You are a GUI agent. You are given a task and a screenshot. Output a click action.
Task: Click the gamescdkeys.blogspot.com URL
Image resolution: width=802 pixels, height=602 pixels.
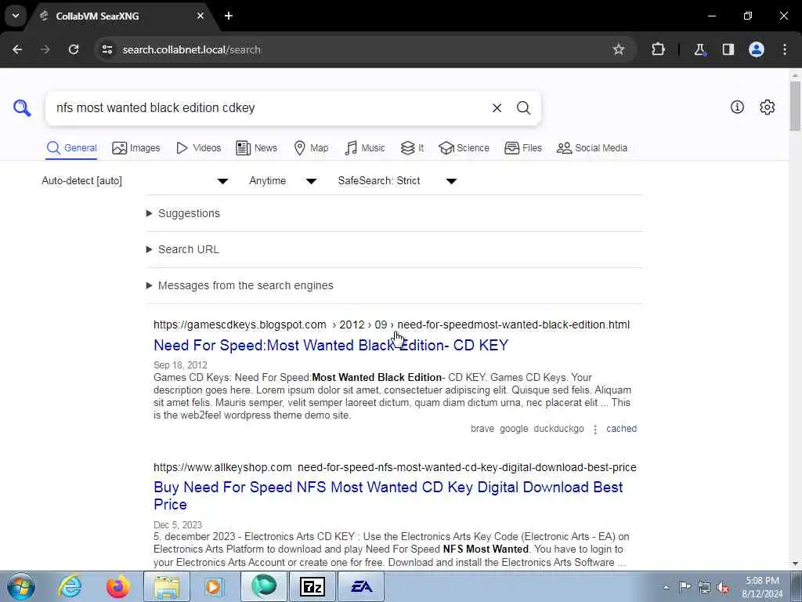[392, 325]
